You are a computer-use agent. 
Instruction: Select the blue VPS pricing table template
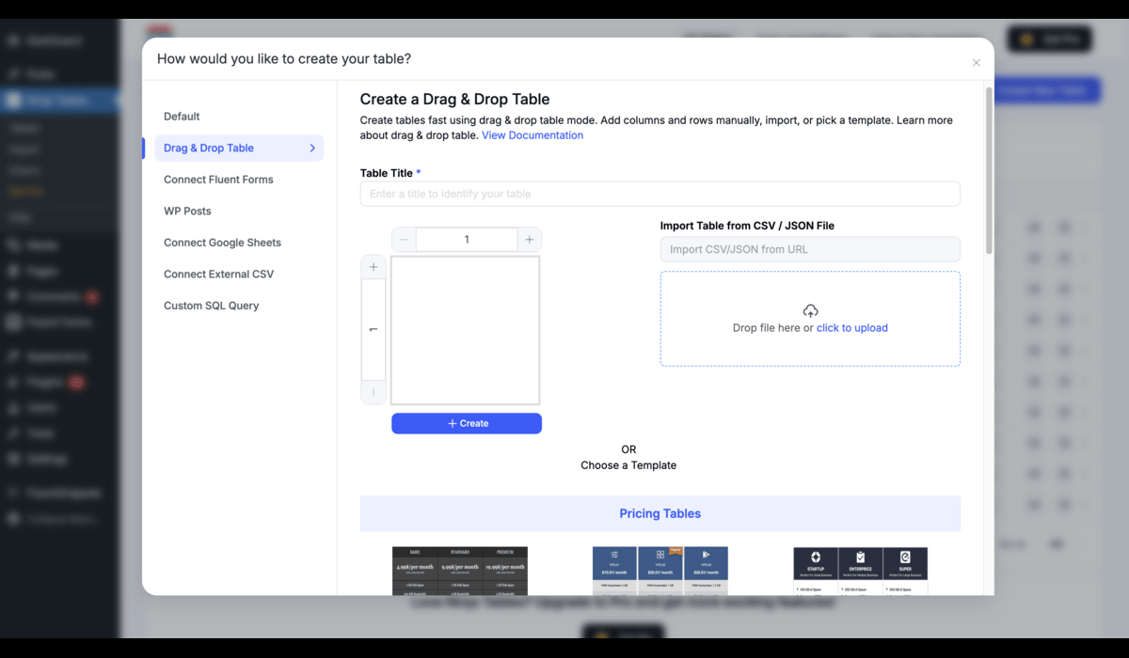click(x=660, y=571)
